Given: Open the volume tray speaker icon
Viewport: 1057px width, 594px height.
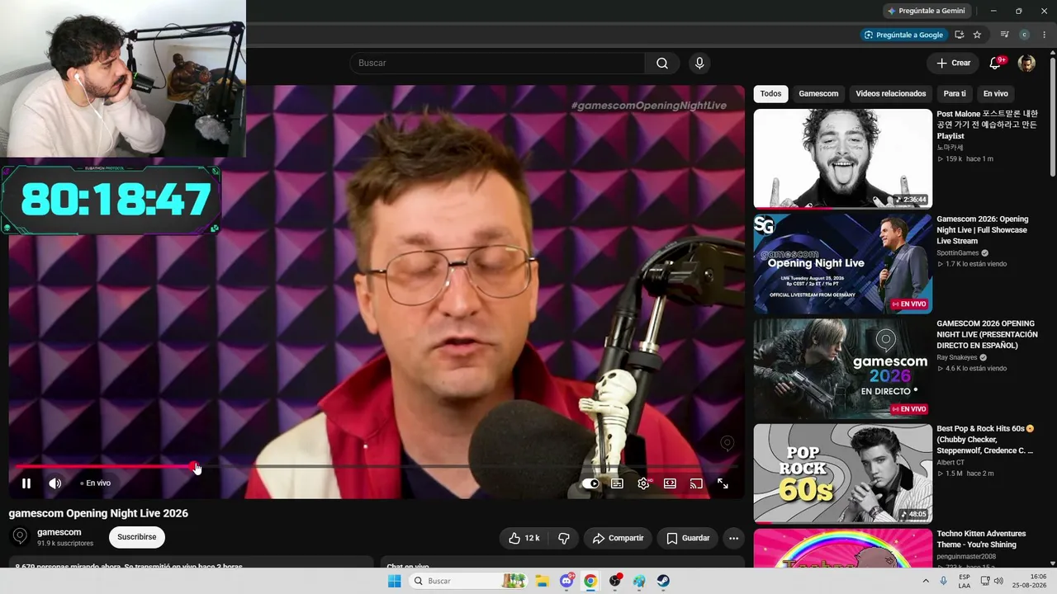Looking at the screenshot, I should [998, 581].
